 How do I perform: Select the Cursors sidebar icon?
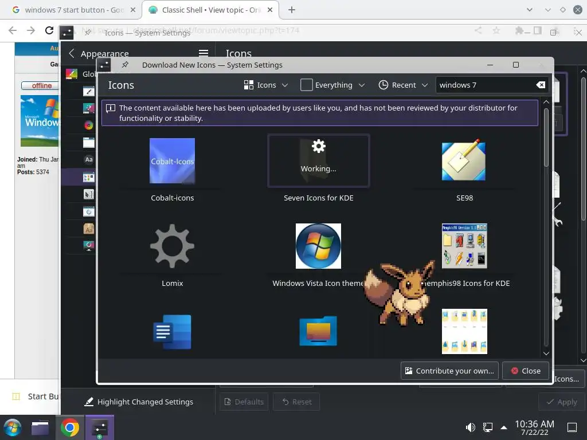tap(89, 194)
